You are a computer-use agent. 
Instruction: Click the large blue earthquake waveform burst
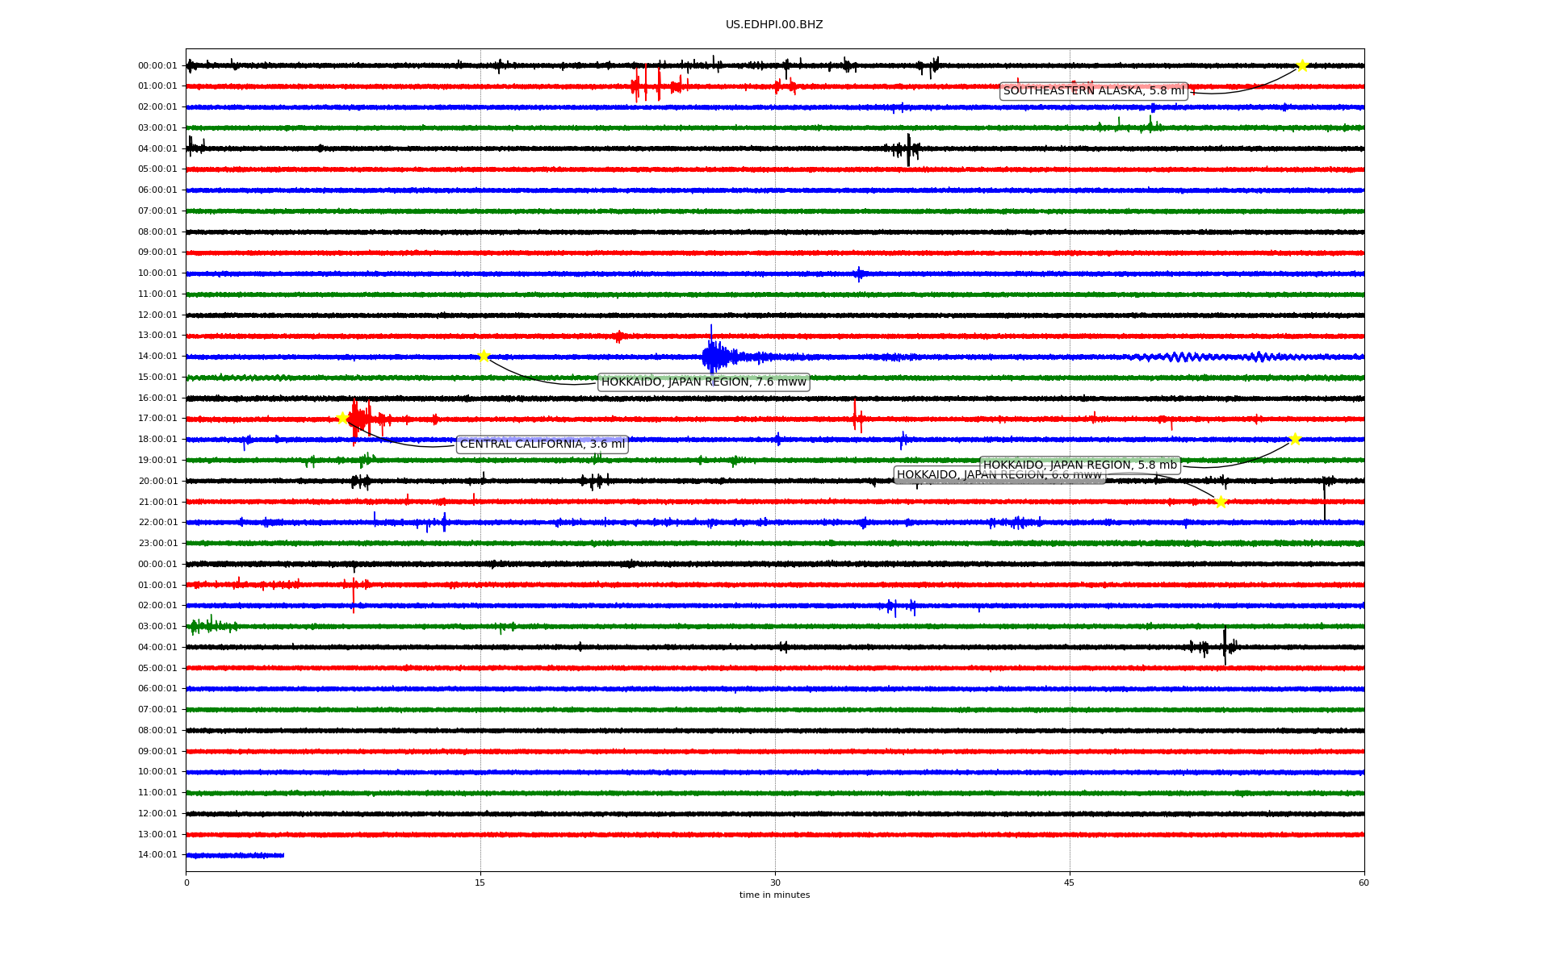tap(714, 356)
